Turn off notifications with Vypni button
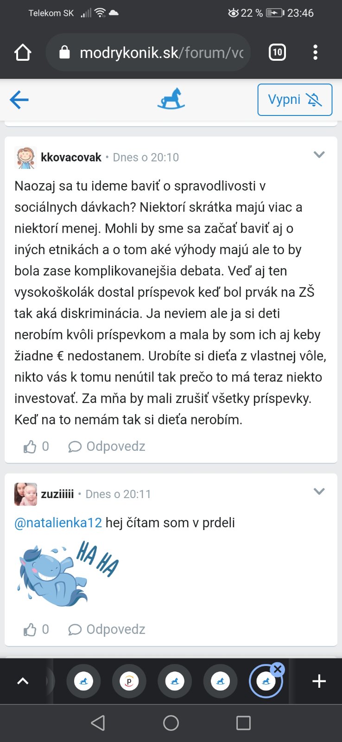Image resolution: width=342 pixels, height=742 pixels. (295, 100)
